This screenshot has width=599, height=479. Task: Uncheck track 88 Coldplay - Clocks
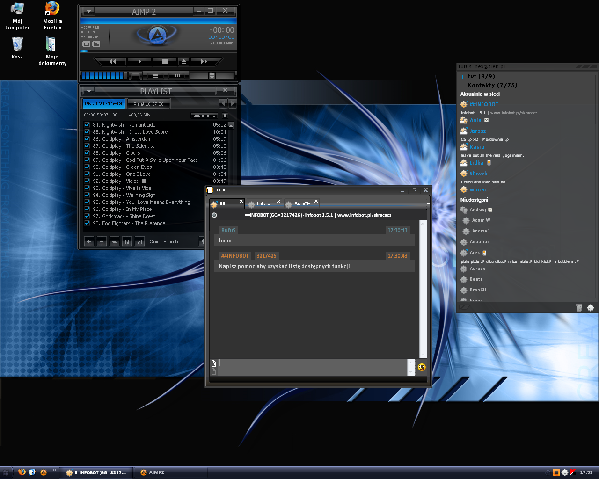tap(87, 153)
